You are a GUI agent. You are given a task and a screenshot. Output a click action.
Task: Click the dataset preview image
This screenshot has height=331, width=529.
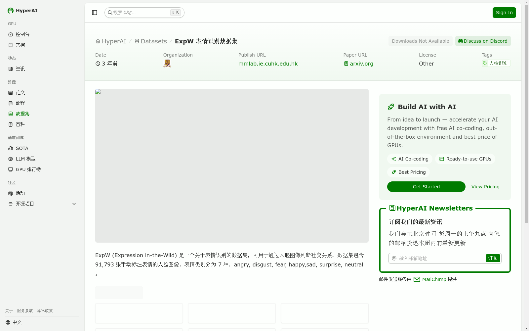232,165
